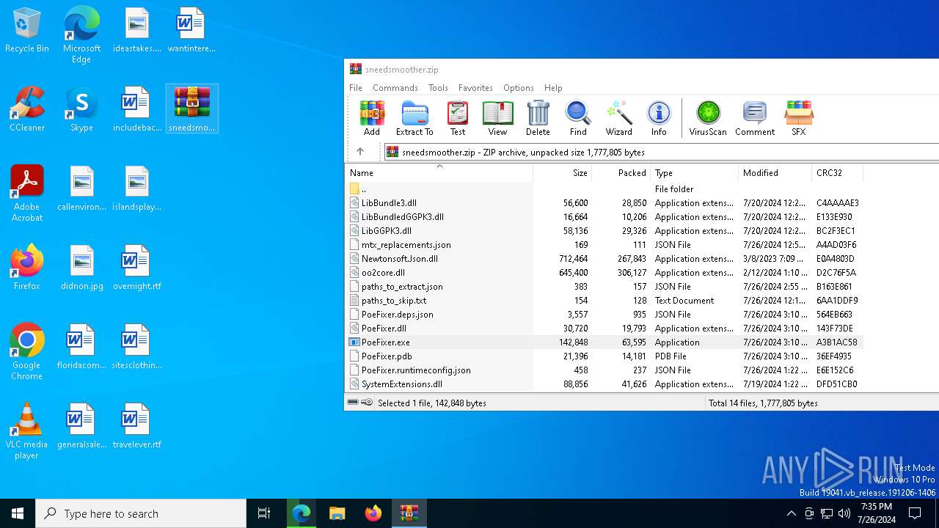
Task: Open the Favorites menu
Action: 475,88
